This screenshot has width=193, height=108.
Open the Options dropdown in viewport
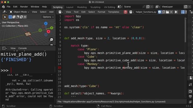click(48, 17)
